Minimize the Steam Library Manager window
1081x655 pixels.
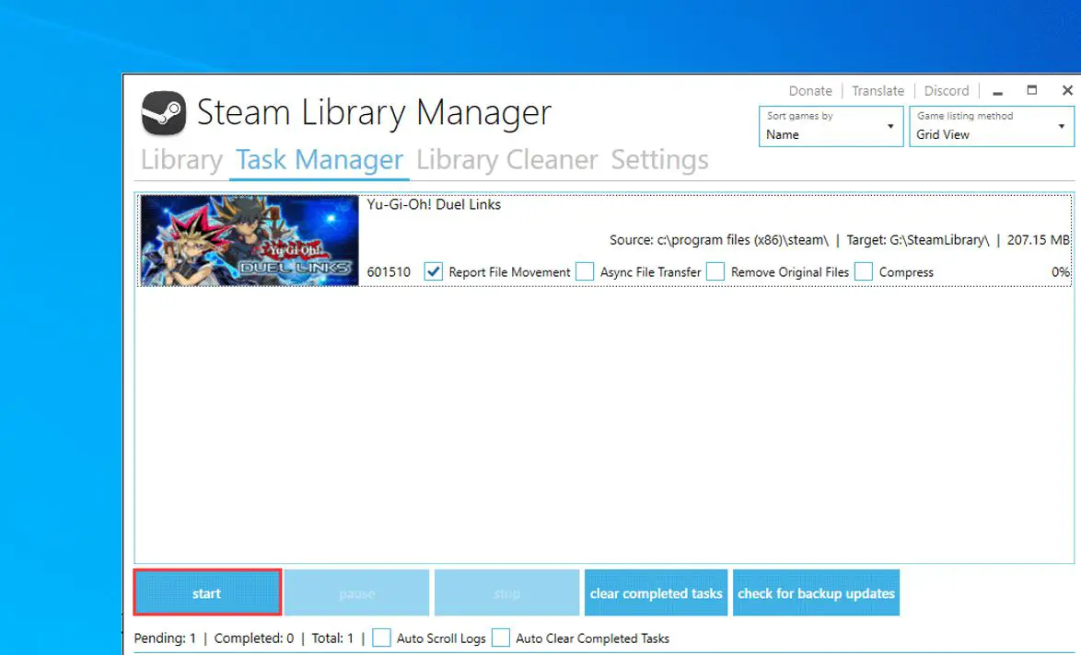[x=997, y=91]
